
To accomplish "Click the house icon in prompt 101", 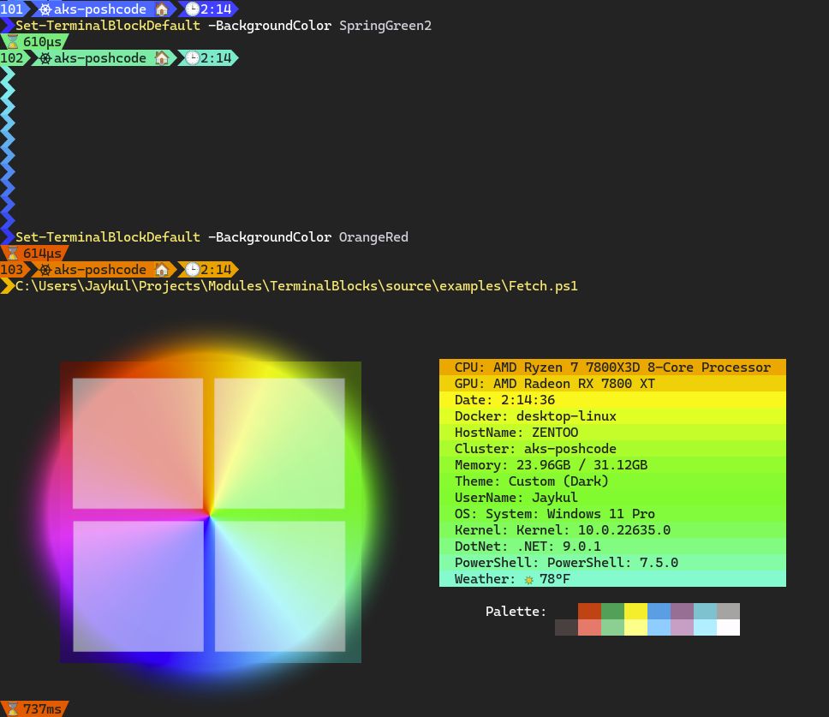I will coord(162,9).
